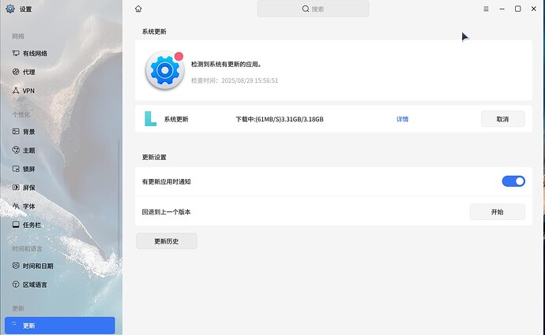Viewport: 545px width, 335px height.
Task: Click the theme (主题) icon
Action: [16, 151]
